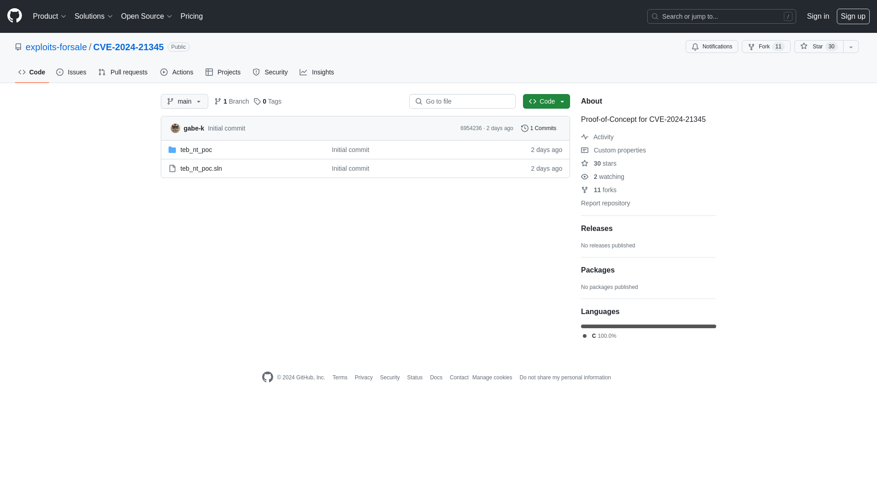Click Manage cookies in footer
The height and width of the screenshot is (493, 877).
coord(492,378)
